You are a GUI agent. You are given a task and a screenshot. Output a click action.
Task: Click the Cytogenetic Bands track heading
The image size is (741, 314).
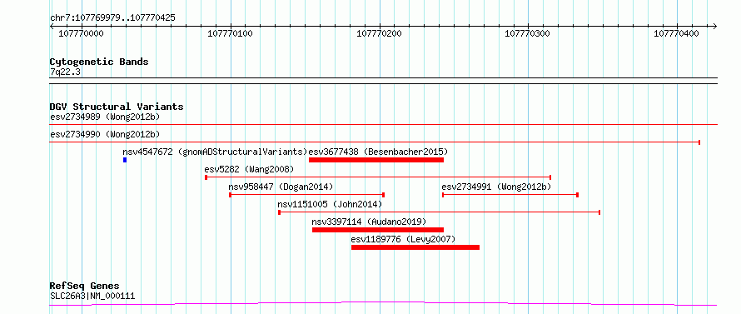point(99,62)
